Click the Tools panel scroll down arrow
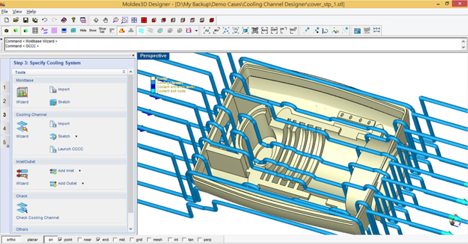 pyautogui.click(x=131, y=229)
